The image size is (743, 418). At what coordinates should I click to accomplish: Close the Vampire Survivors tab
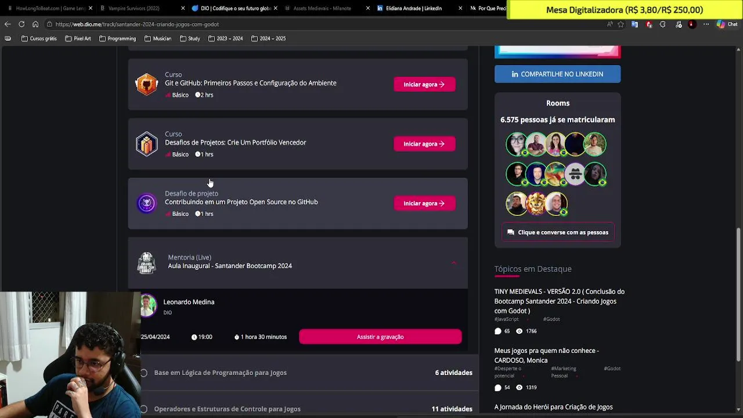(x=183, y=8)
